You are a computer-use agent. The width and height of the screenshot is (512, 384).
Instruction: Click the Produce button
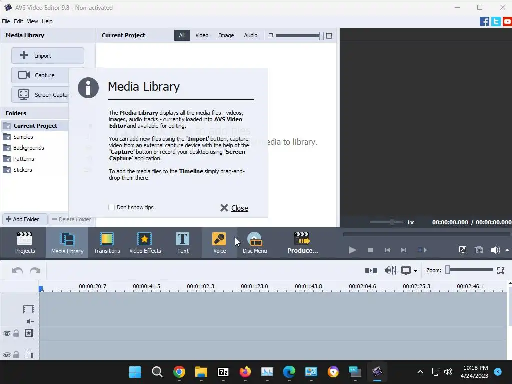[x=302, y=243]
